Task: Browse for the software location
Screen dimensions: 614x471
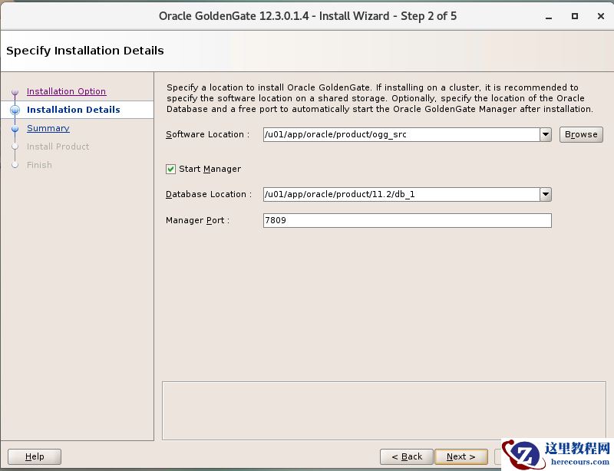Action: (581, 134)
